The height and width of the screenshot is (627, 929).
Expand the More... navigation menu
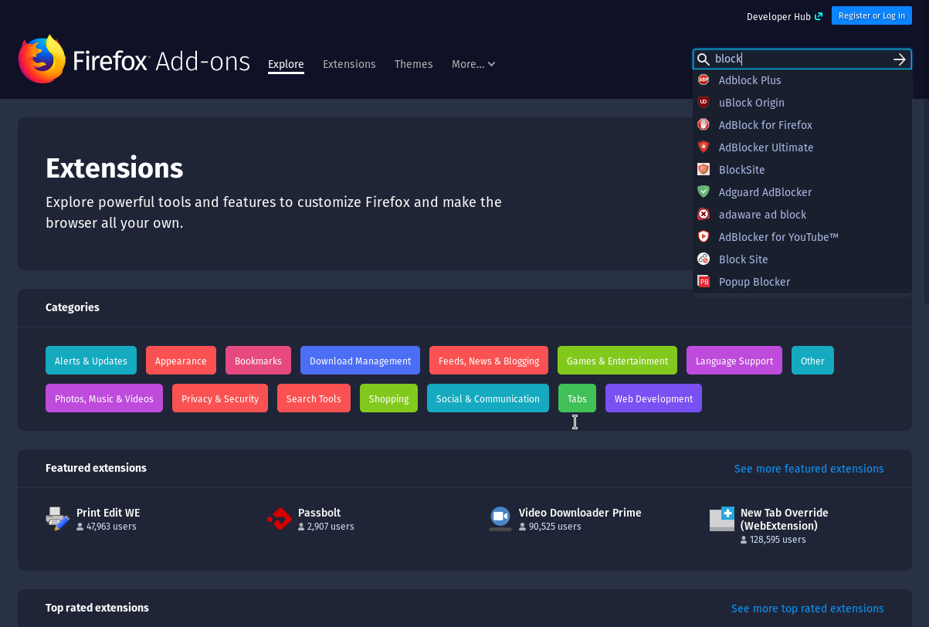pos(473,64)
